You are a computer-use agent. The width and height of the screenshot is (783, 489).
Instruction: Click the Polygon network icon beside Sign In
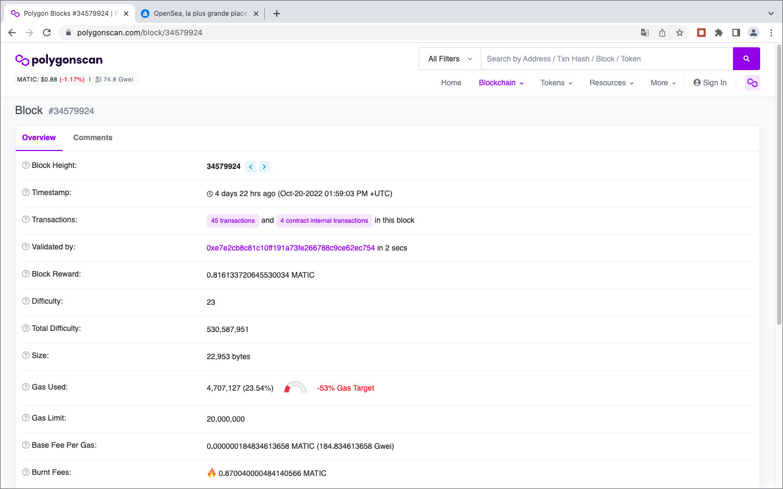pyautogui.click(x=752, y=83)
